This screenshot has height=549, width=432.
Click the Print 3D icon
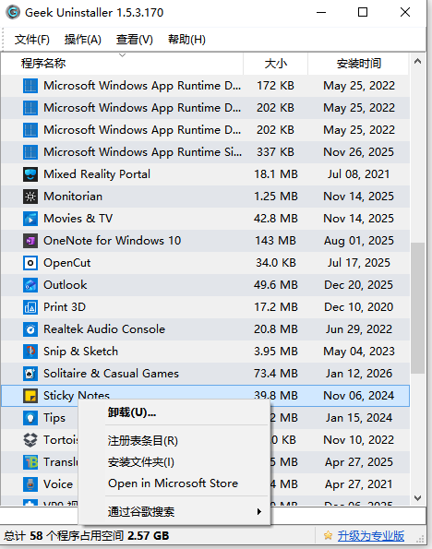pyautogui.click(x=30, y=307)
